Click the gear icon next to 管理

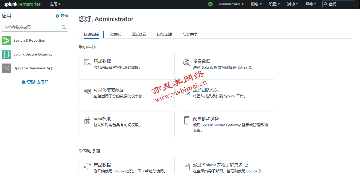[x=58, y=16]
